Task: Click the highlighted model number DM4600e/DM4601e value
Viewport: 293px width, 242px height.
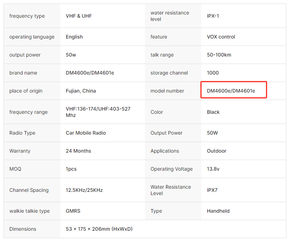Action: (231, 91)
